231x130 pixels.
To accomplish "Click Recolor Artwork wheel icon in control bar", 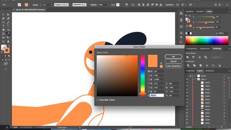I will pos(126,5).
